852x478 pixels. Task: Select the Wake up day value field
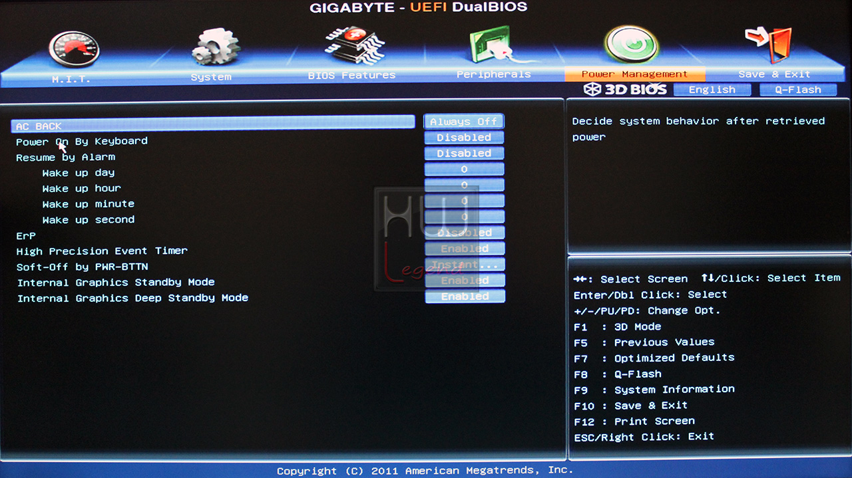464,170
